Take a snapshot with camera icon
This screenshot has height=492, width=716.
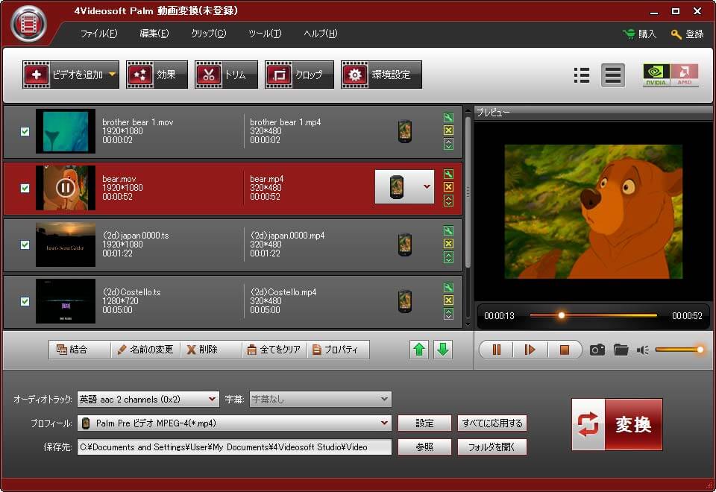click(597, 350)
